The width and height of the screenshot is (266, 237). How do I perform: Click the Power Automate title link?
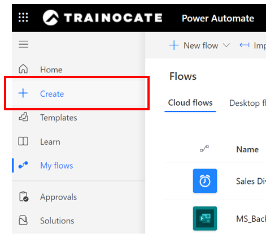[218, 18]
